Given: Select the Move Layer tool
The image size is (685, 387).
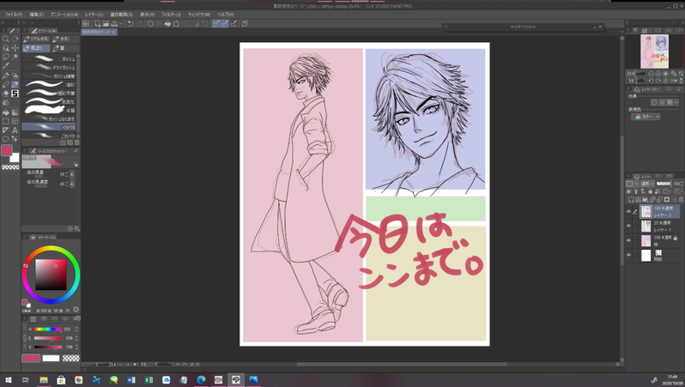Looking at the screenshot, I should (15, 48).
